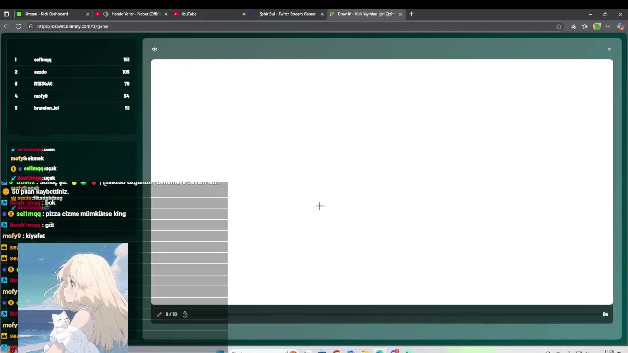The width and height of the screenshot is (628, 353).
Task: Click message 'pizza cizme mümkünse king'
Action: [85, 214]
